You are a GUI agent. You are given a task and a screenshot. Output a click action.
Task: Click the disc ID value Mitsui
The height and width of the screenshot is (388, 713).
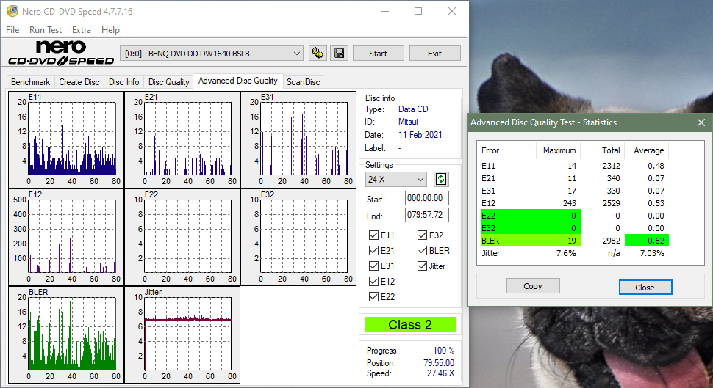tap(408, 122)
